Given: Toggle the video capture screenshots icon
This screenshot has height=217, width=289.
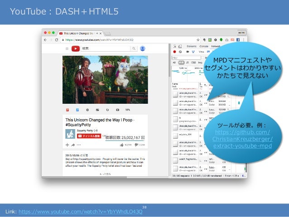Looking at the screenshot, I should click(x=188, y=52).
